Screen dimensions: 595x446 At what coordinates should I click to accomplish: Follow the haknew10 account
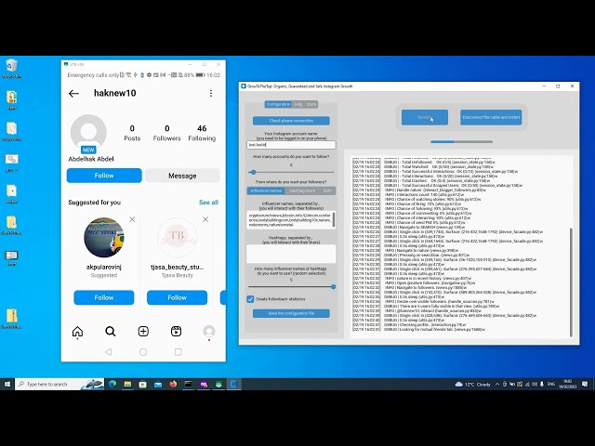[x=104, y=176]
